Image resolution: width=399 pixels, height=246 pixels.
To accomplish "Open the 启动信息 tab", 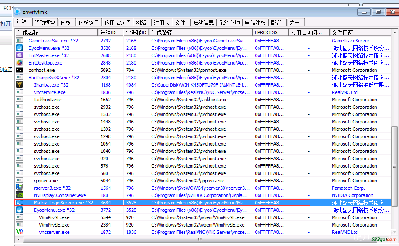I will point(203,23).
